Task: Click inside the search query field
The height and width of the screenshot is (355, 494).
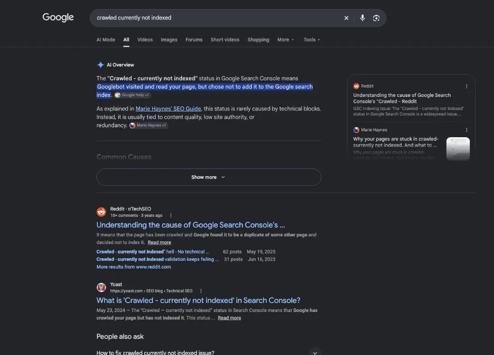Action: click(x=217, y=18)
